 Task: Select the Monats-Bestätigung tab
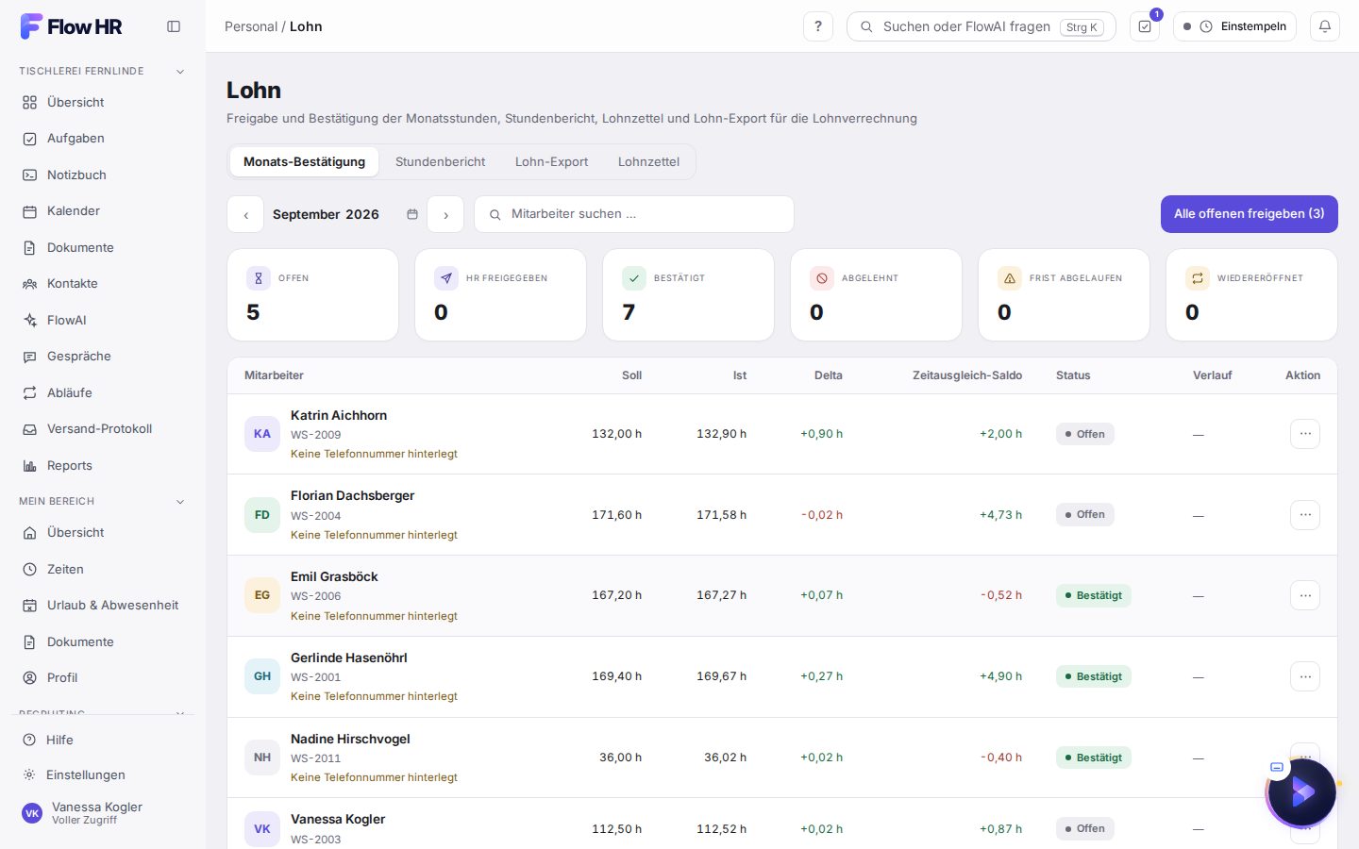pyautogui.click(x=304, y=161)
